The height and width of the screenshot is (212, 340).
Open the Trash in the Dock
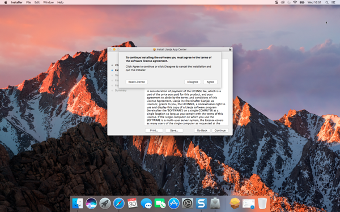tap(262, 204)
